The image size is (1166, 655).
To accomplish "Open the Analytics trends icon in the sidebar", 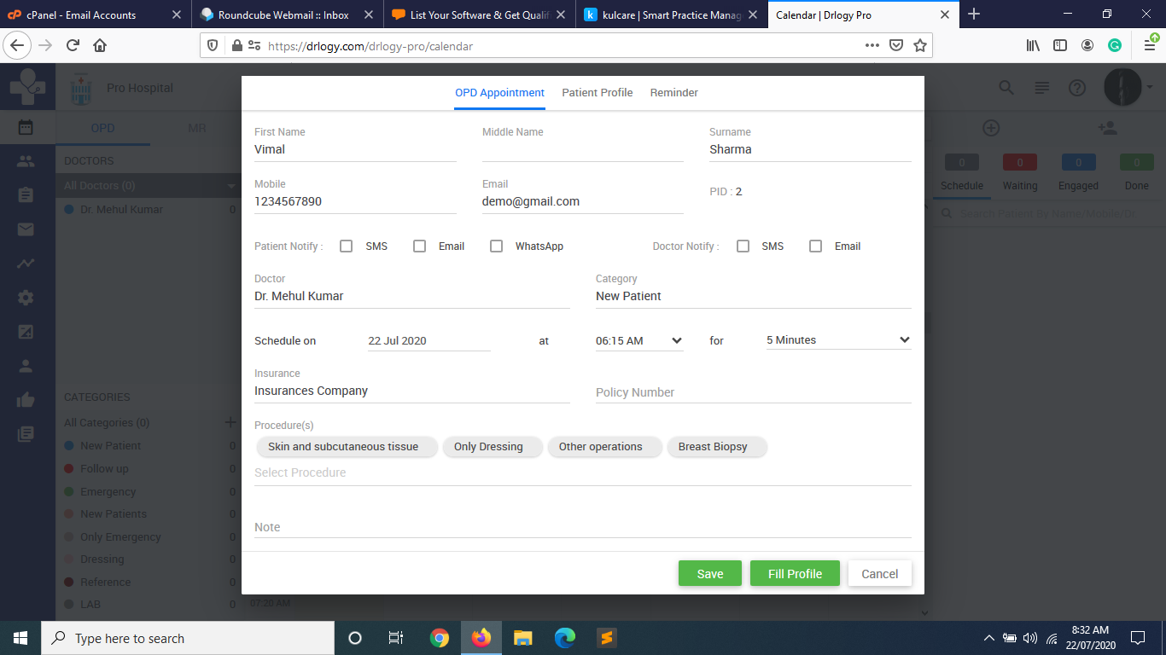I will [x=27, y=263].
